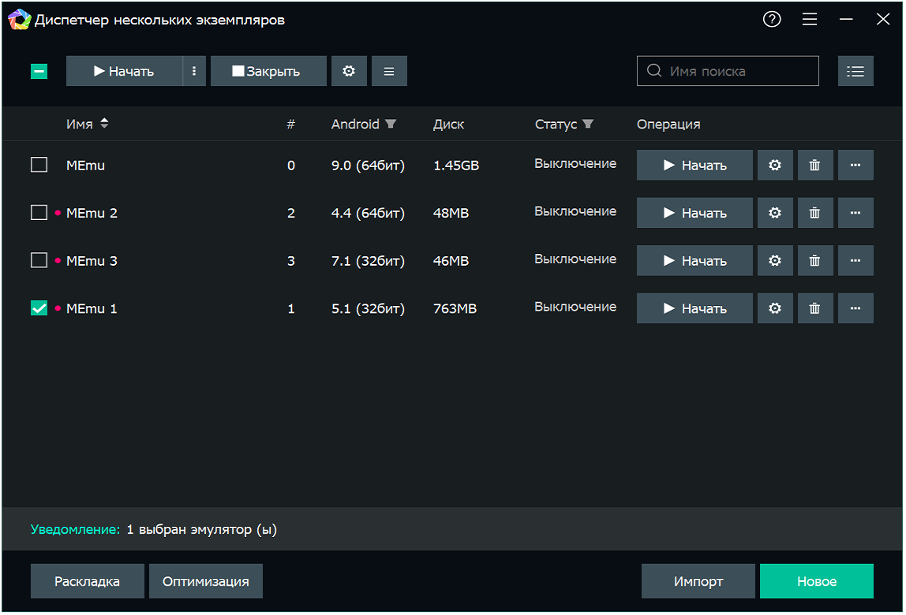This screenshot has height=615, width=906.
Task: Start selected emulators with top Начать button
Action: (x=124, y=71)
